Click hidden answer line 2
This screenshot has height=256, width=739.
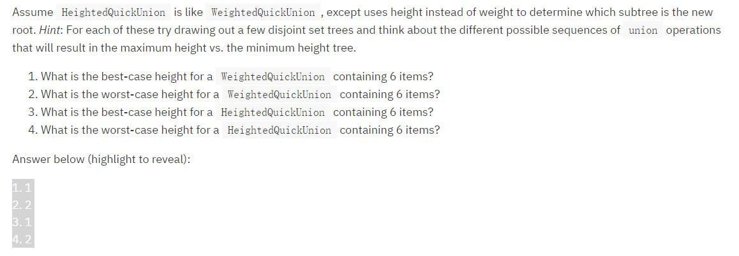point(22,206)
